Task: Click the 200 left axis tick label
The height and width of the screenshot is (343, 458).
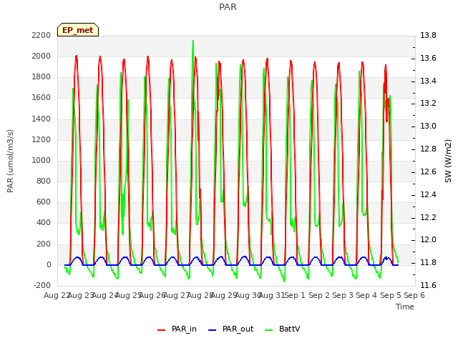Action: pyautogui.click(x=44, y=244)
